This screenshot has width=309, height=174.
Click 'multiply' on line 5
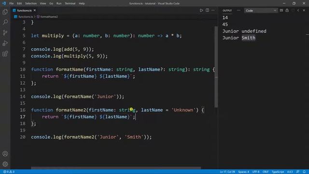(53, 36)
